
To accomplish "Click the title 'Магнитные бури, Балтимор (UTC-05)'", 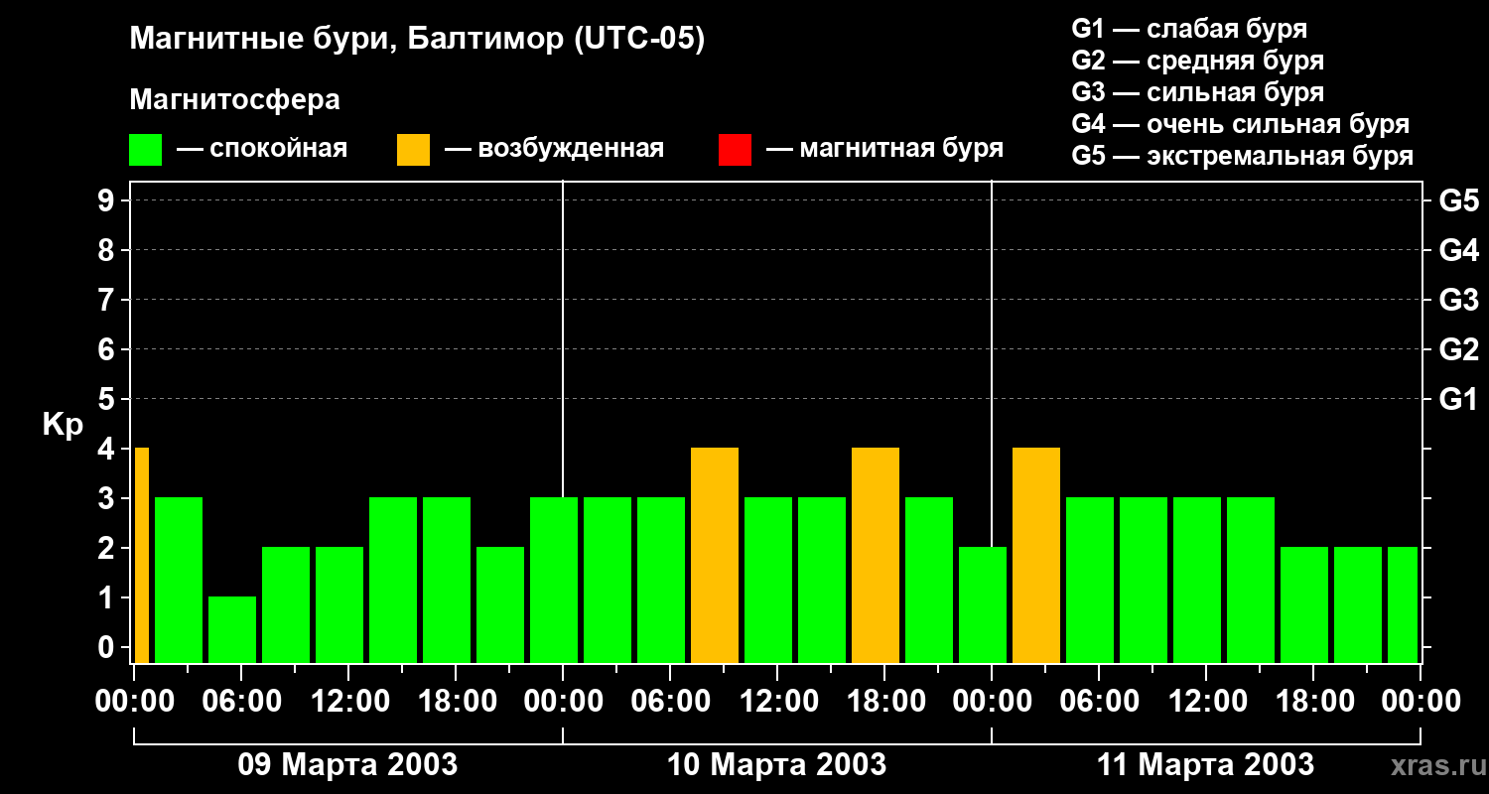I will coord(417,40).
